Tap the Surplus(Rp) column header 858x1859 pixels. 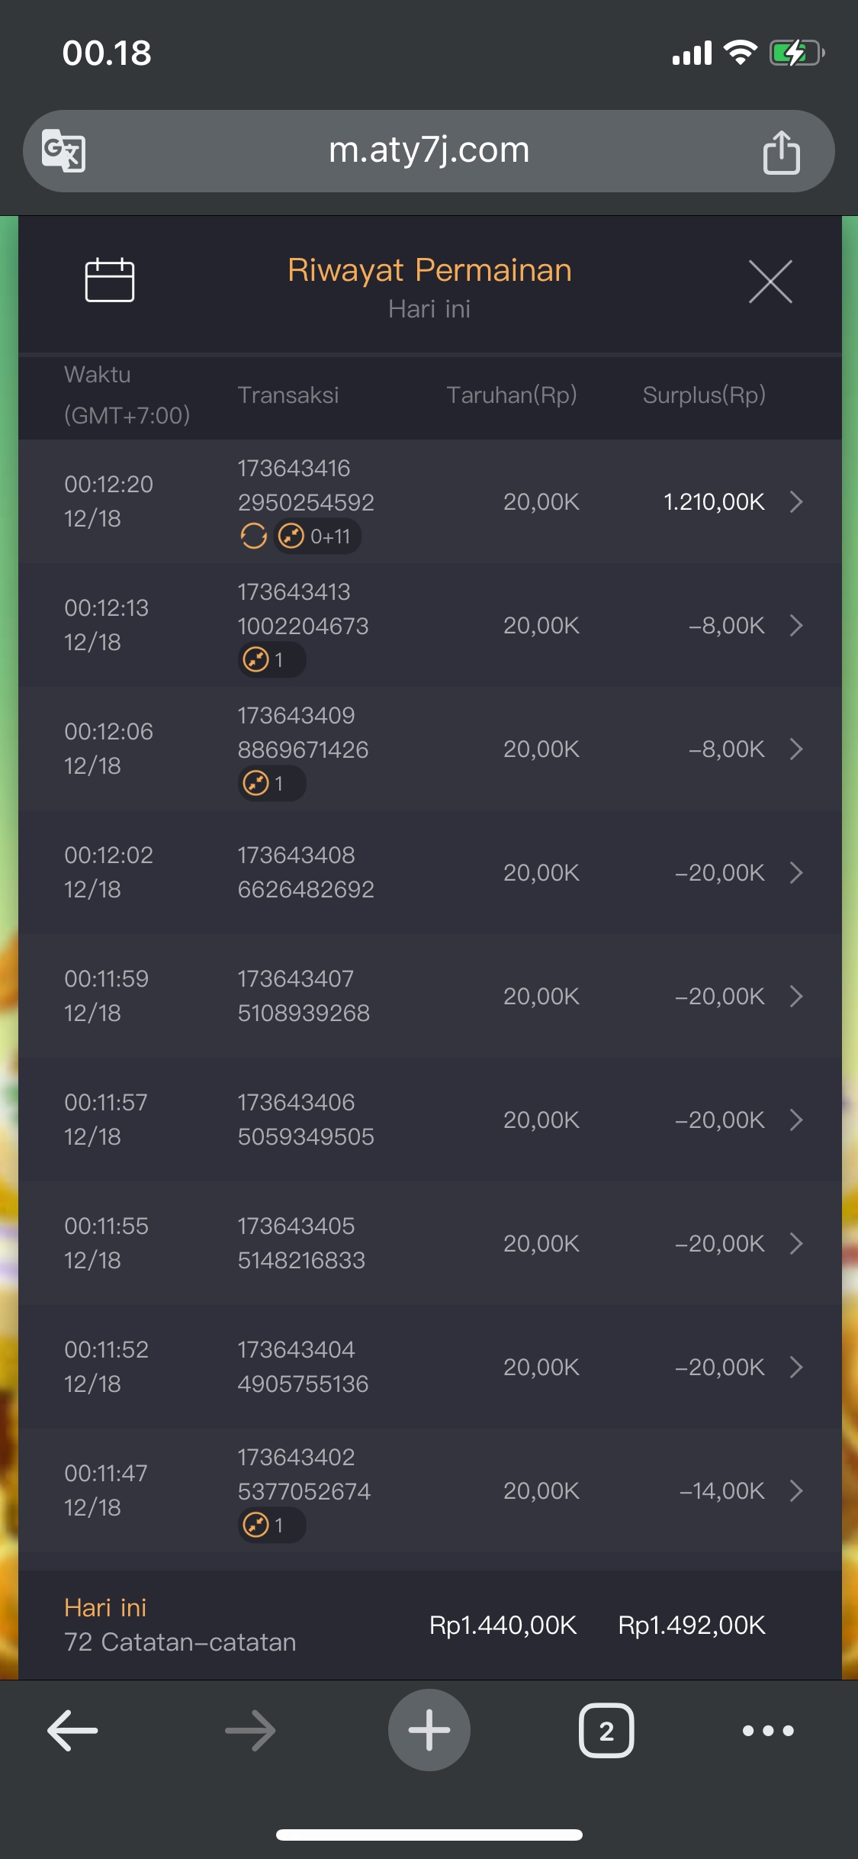coord(703,395)
